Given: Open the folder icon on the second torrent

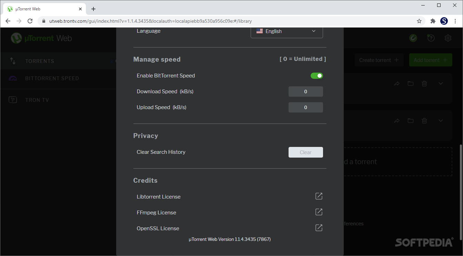Looking at the screenshot, I should (411, 121).
